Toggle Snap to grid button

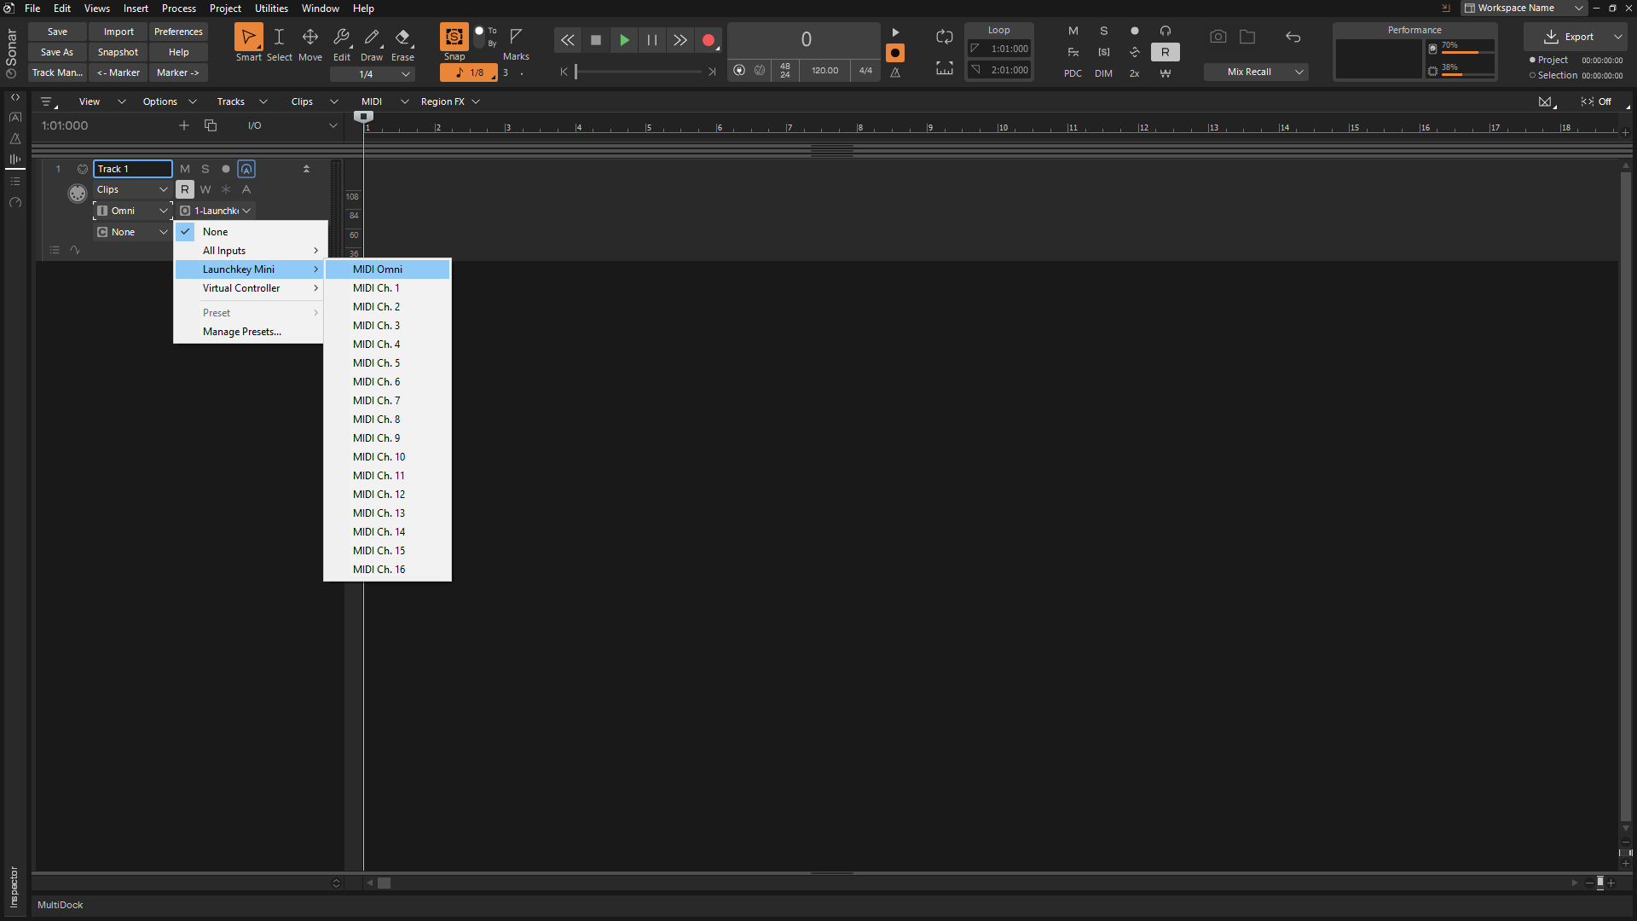tap(454, 37)
